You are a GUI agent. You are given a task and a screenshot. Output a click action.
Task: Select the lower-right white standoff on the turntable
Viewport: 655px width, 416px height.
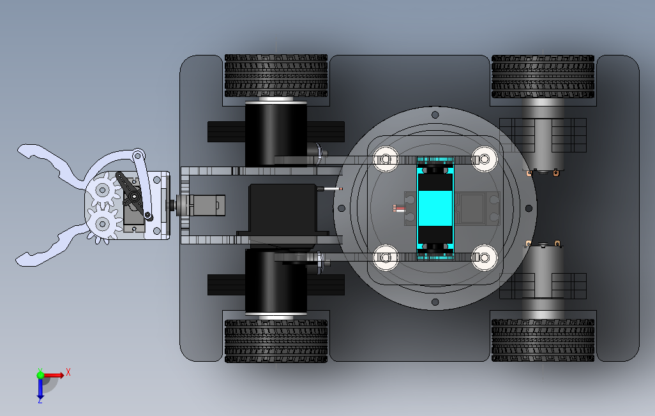point(485,258)
